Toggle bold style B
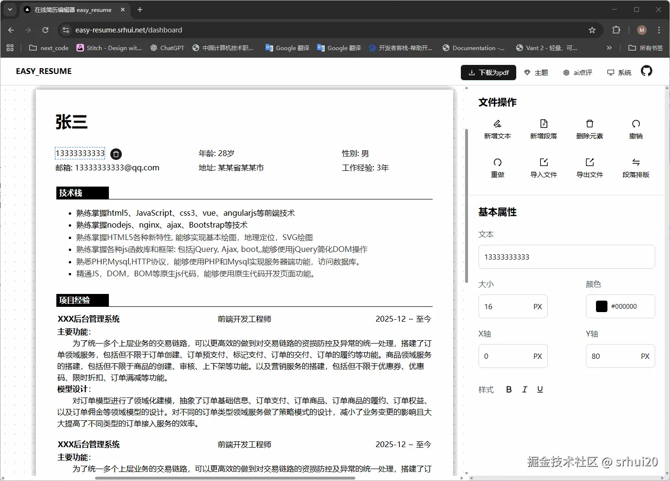This screenshot has height=481, width=670. point(509,389)
